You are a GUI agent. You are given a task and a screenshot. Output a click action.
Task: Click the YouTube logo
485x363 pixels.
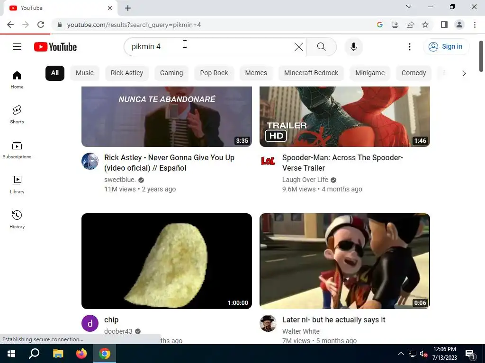click(55, 47)
